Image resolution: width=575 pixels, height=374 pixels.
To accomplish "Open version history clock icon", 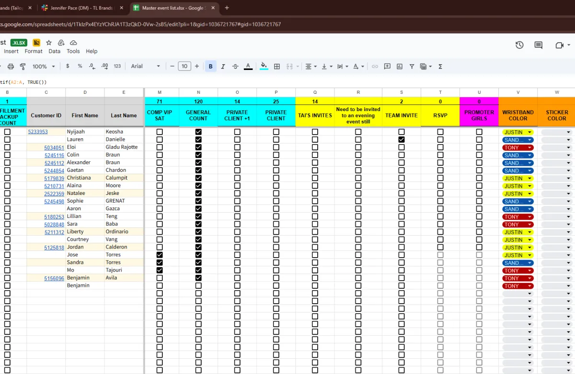I will (x=519, y=45).
